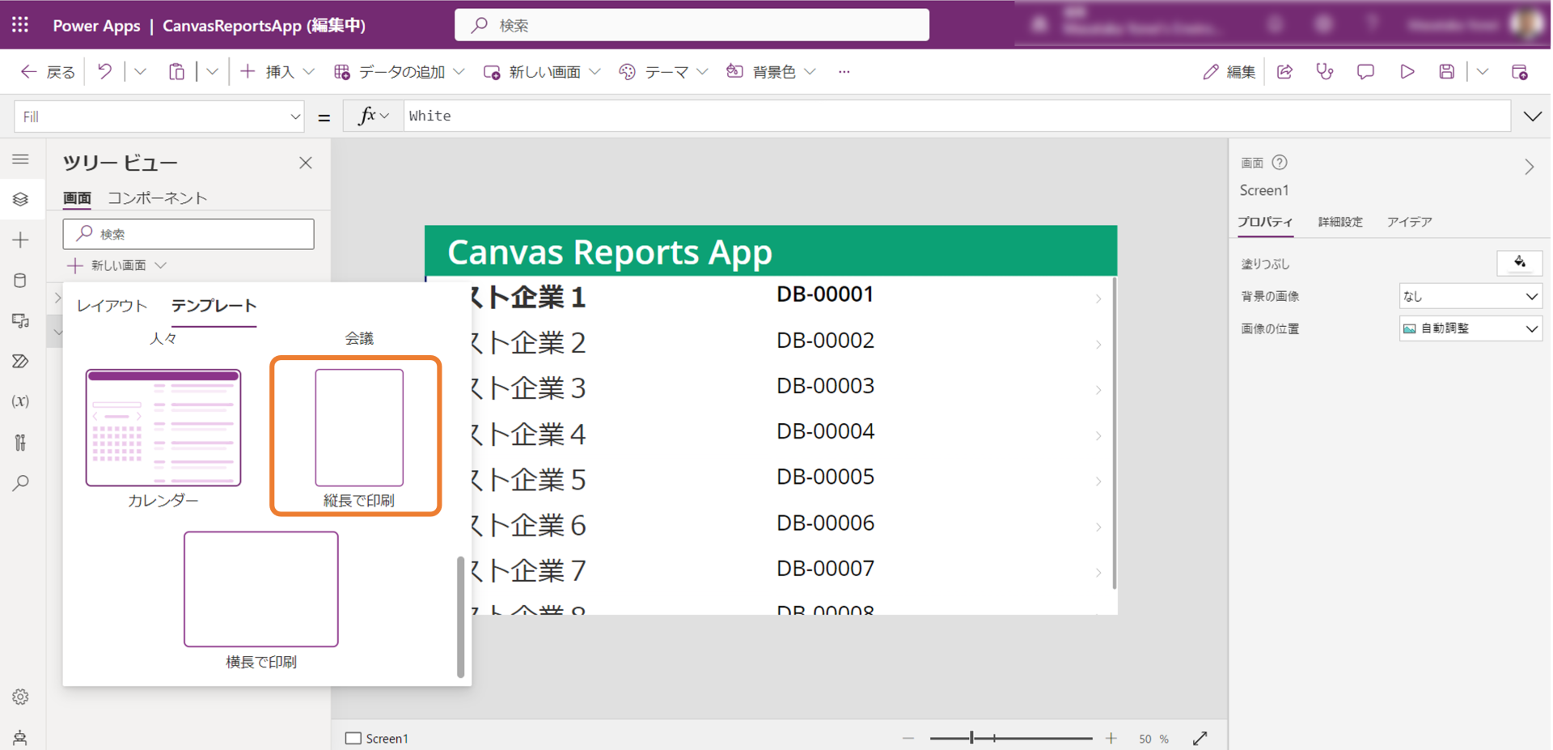Open the 背景の画像 dropdown showing なし
Viewport: 1553px width, 750px height.
[x=1470, y=296]
